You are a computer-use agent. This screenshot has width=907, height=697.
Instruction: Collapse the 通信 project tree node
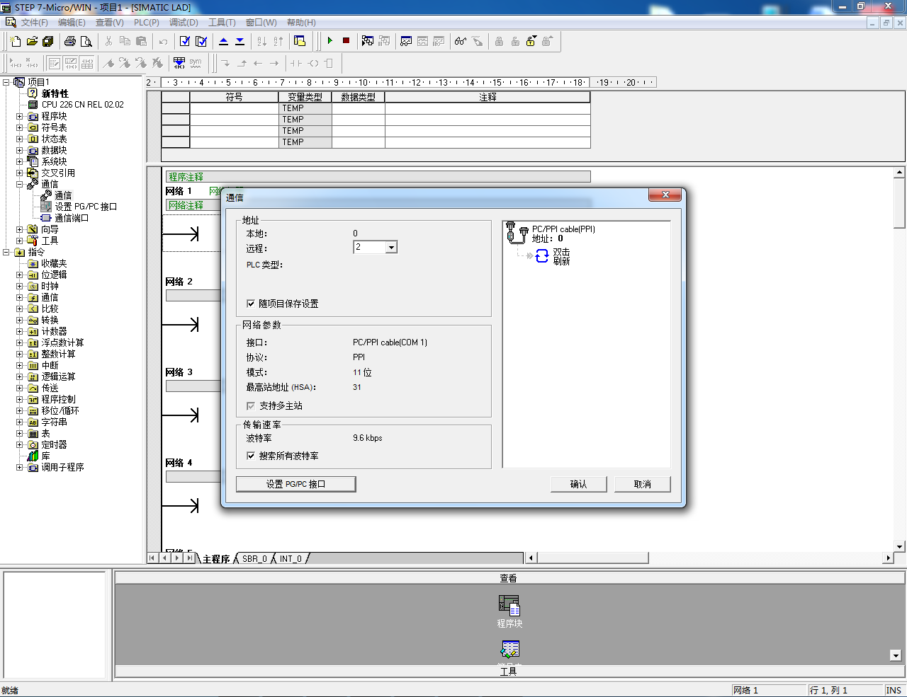20,184
